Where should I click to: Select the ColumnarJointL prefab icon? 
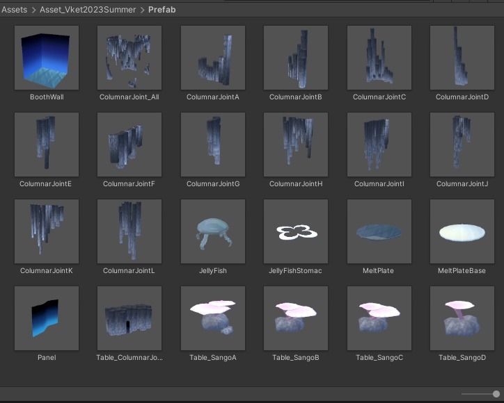click(x=129, y=231)
